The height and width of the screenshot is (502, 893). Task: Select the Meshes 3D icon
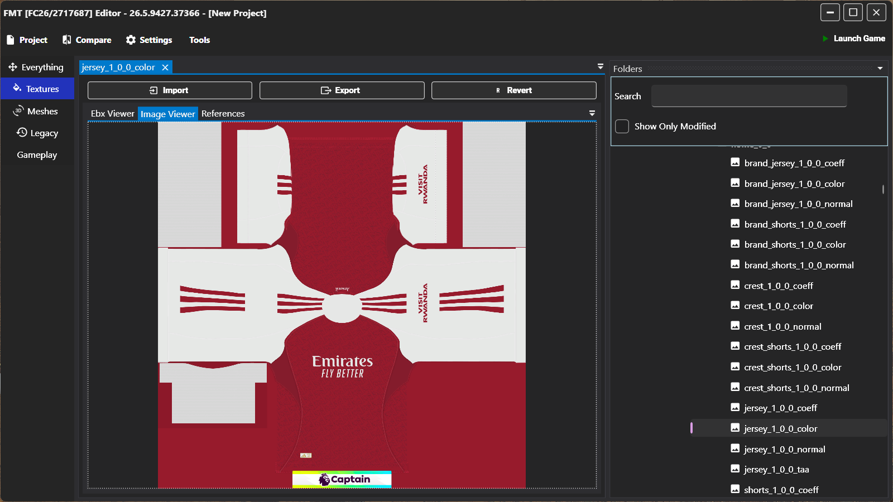pos(18,111)
